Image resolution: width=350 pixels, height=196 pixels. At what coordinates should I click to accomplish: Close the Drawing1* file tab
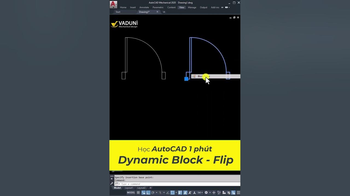coord(157,12)
